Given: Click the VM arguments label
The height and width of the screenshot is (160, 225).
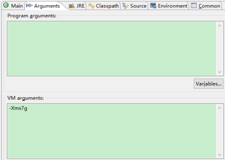Looking at the screenshot, I should tap(25, 98).
